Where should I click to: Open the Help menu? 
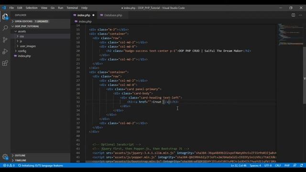click(x=84, y=8)
